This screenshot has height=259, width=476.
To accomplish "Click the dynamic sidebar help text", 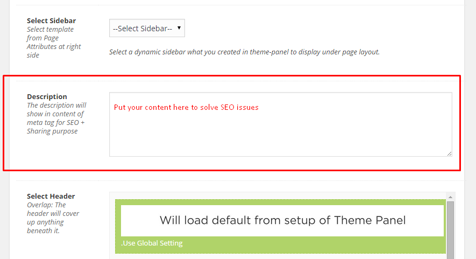I will [244, 52].
